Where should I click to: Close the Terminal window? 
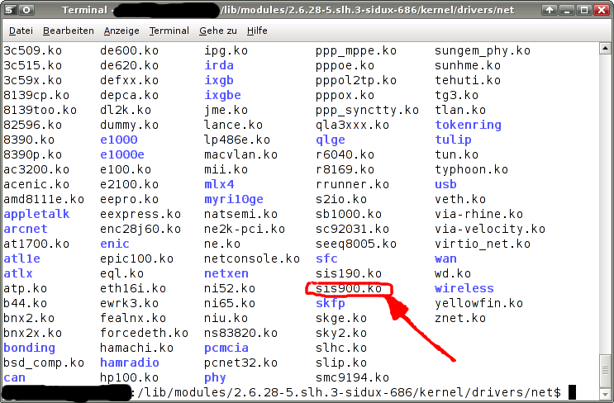click(x=602, y=10)
